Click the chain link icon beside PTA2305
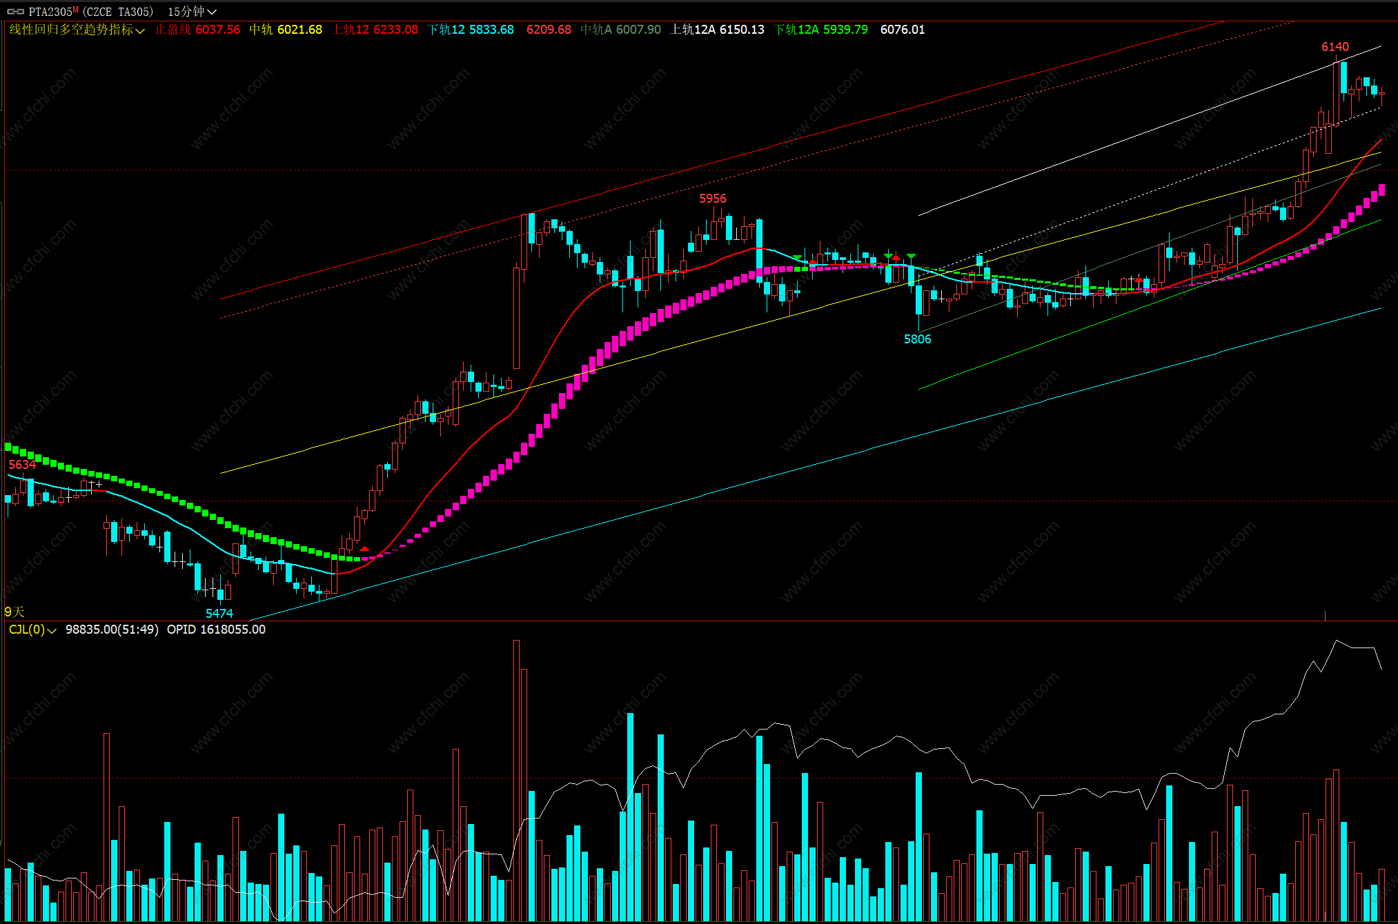Image resolution: width=1398 pixels, height=924 pixels. click(15, 12)
